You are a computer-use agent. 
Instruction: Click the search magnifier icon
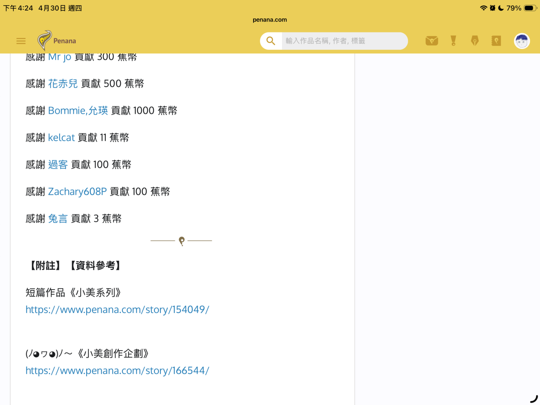(x=271, y=41)
